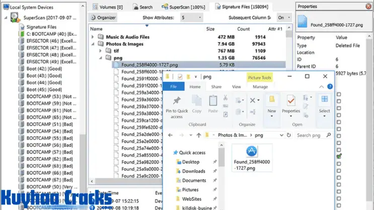Screen dimensions: 374x210
Task: Open the Share ribbon tab
Action: tap(215, 87)
